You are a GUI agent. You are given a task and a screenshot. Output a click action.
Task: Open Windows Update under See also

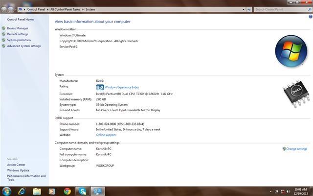[x=18, y=170]
